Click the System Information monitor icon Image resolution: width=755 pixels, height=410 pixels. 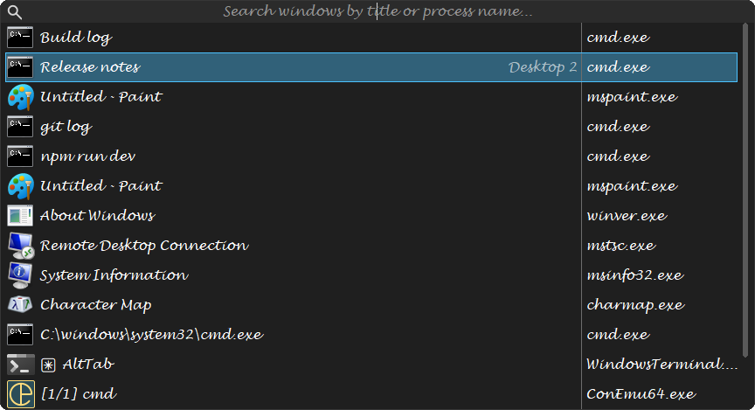click(20, 275)
